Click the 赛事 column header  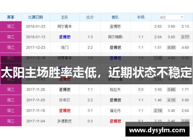click(11, 17)
